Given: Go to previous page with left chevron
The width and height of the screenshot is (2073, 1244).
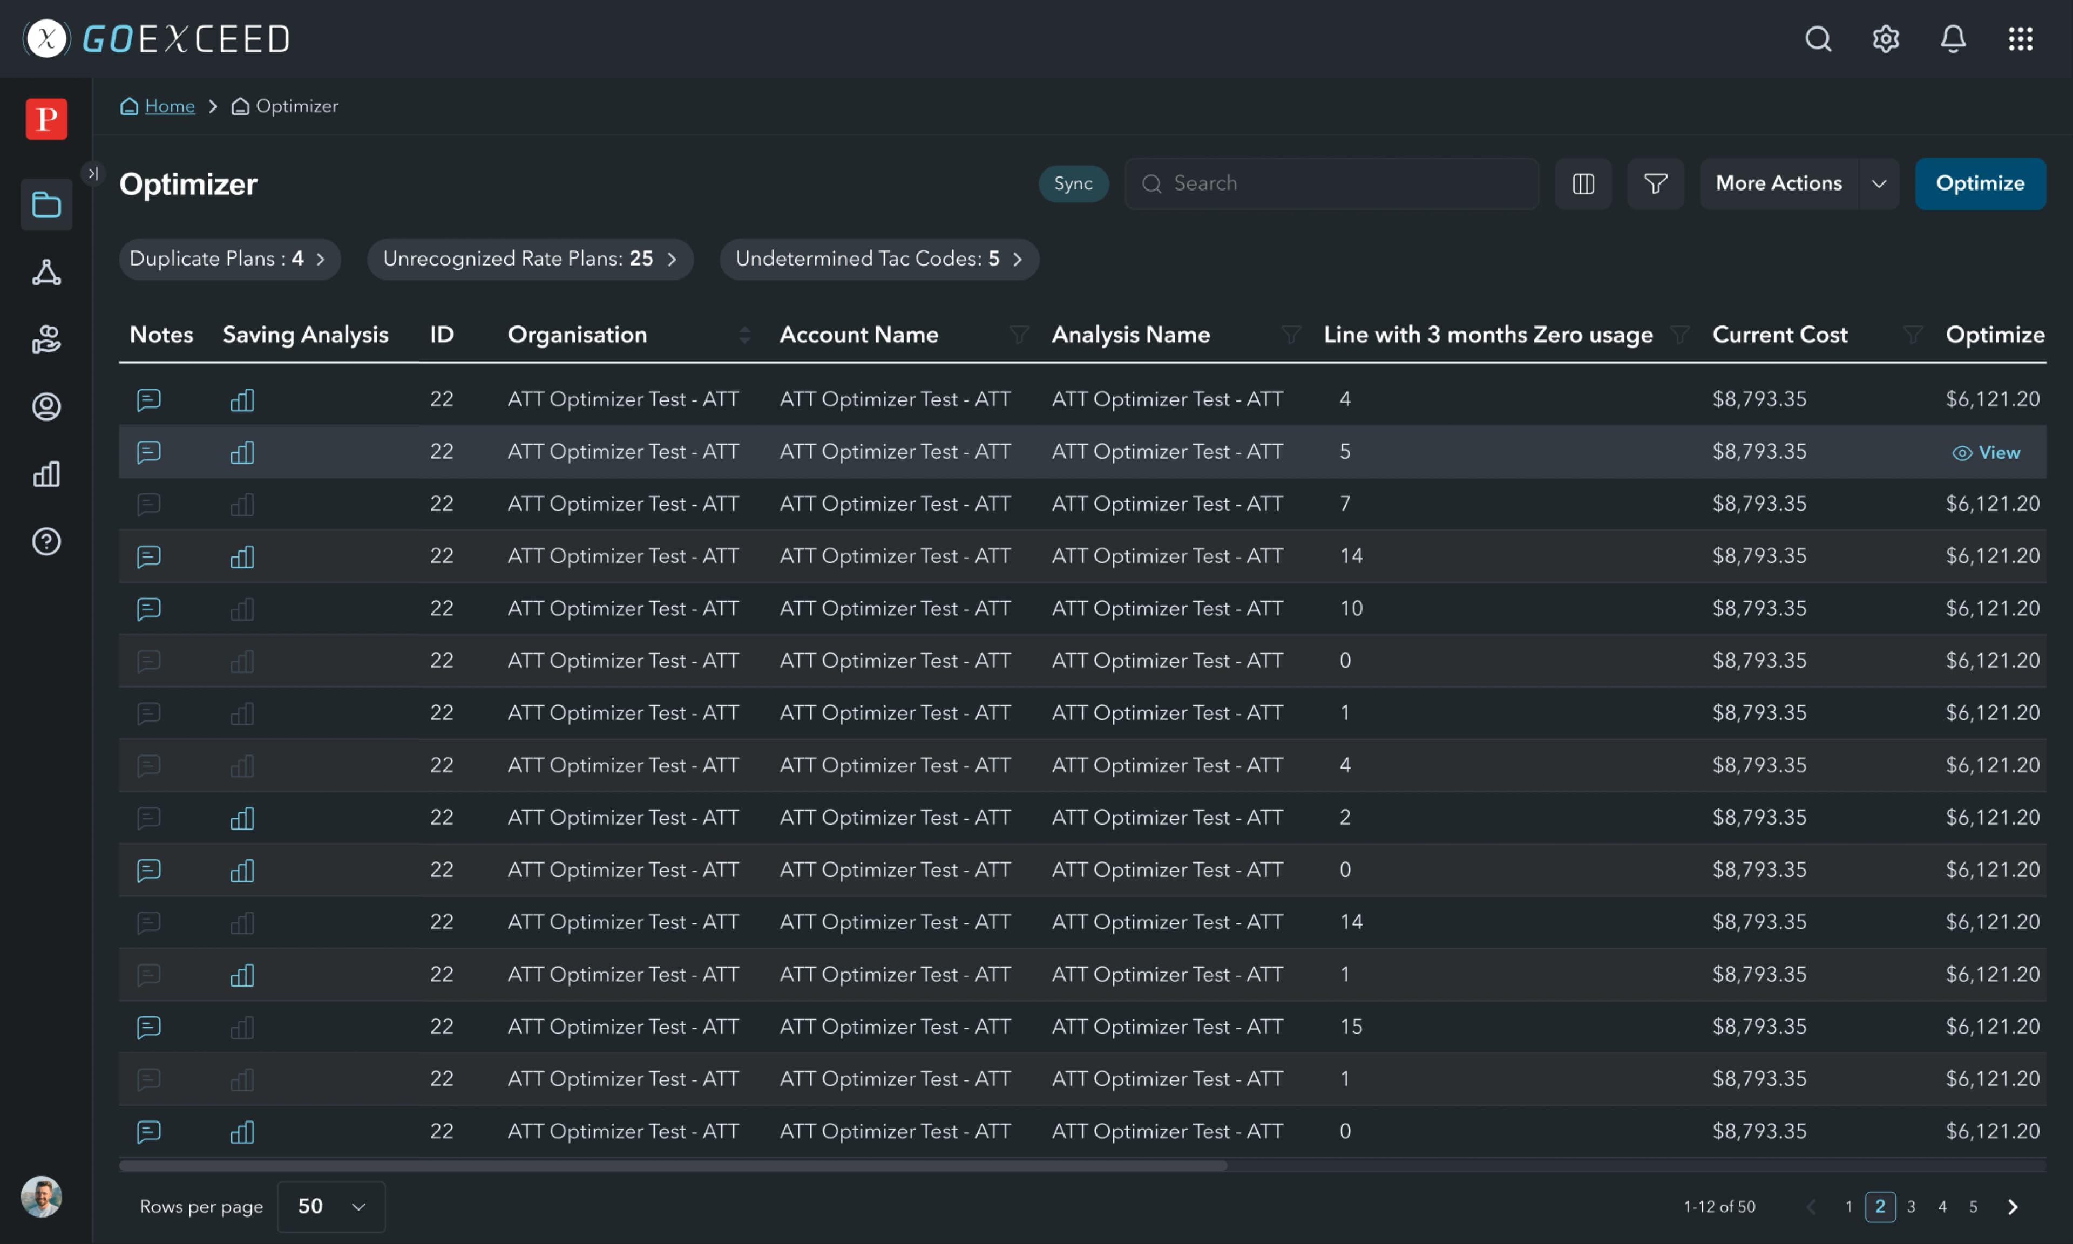Looking at the screenshot, I should [1811, 1207].
